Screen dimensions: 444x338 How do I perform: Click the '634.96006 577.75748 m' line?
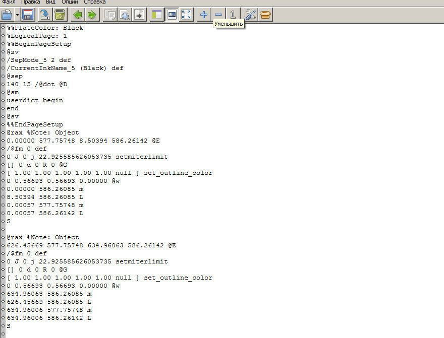(x=49, y=310)
